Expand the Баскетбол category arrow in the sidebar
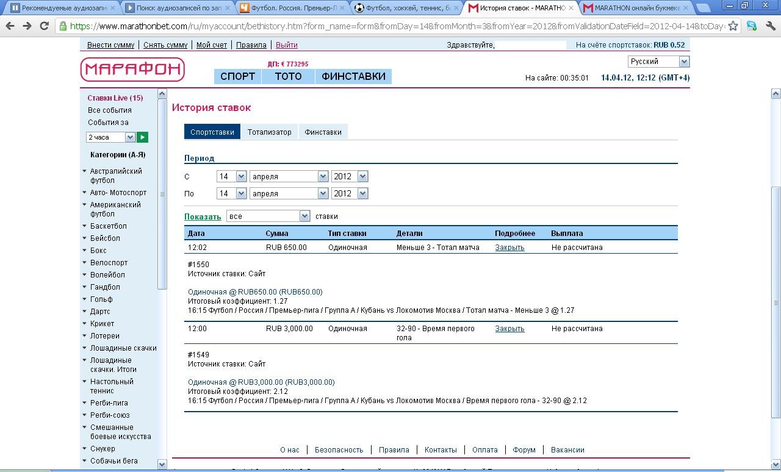This screenshot has height=472, width=781. click(x=84, y=226)
